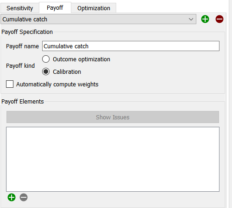Focus the Payoff name text field

131,46
